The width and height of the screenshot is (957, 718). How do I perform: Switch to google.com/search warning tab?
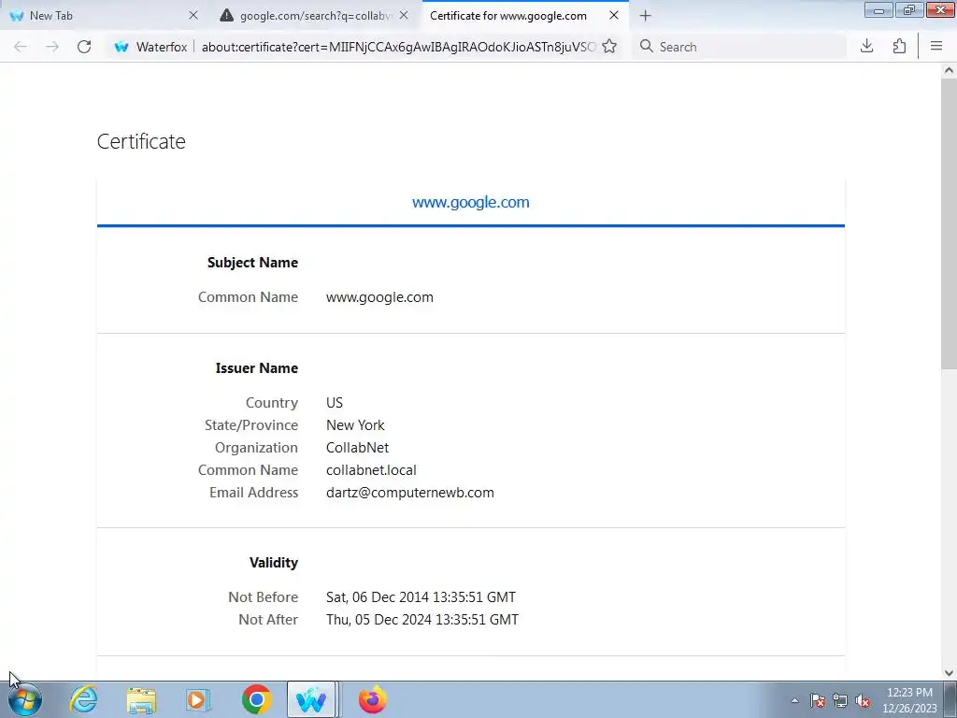coord(316,15)
